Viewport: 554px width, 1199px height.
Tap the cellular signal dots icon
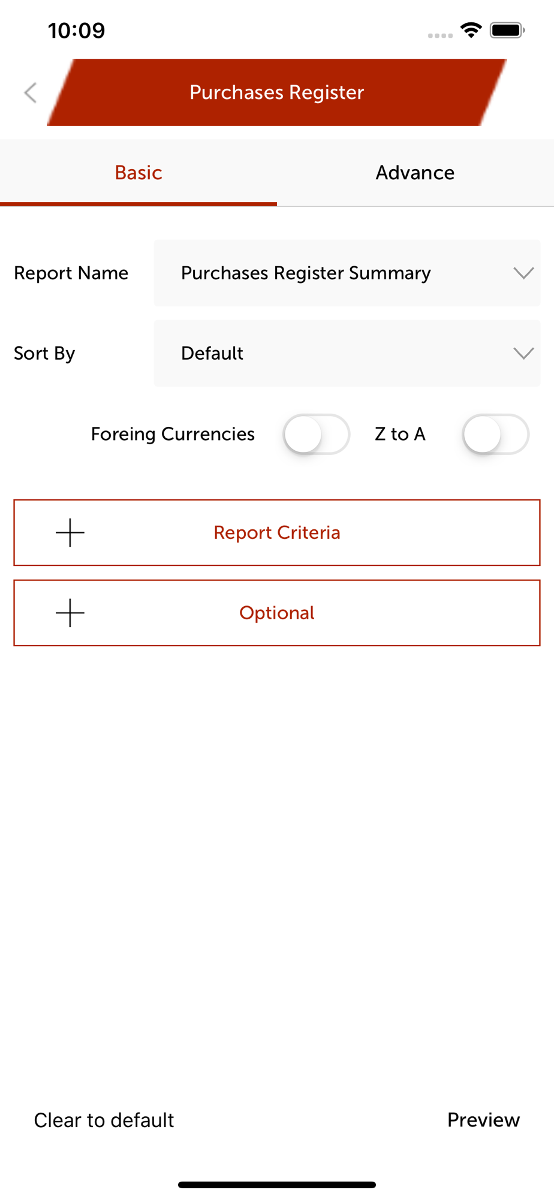(x=440, y=35)
